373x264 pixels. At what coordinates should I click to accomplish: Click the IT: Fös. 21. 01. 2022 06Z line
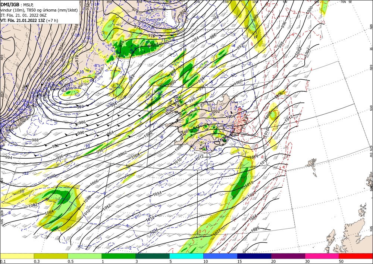click(x=23, y=15)
